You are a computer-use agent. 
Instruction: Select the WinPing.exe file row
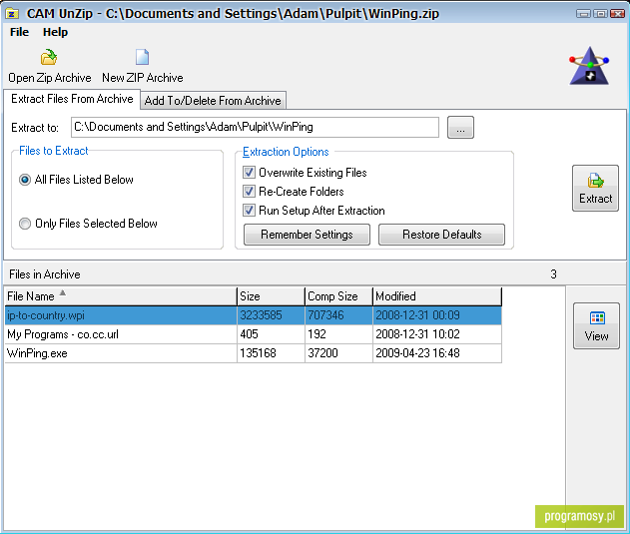pyautogui.click(x=254, y=353)
